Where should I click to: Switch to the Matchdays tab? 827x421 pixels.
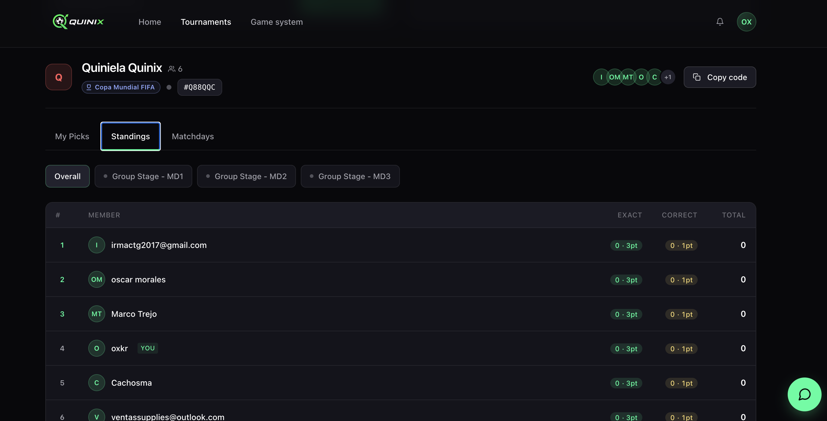pos(193,137)
